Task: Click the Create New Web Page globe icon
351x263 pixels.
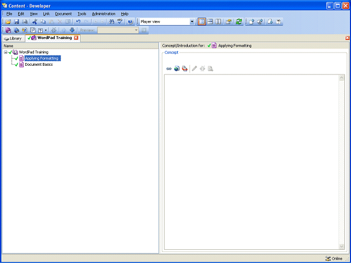Action: [177, 68]
